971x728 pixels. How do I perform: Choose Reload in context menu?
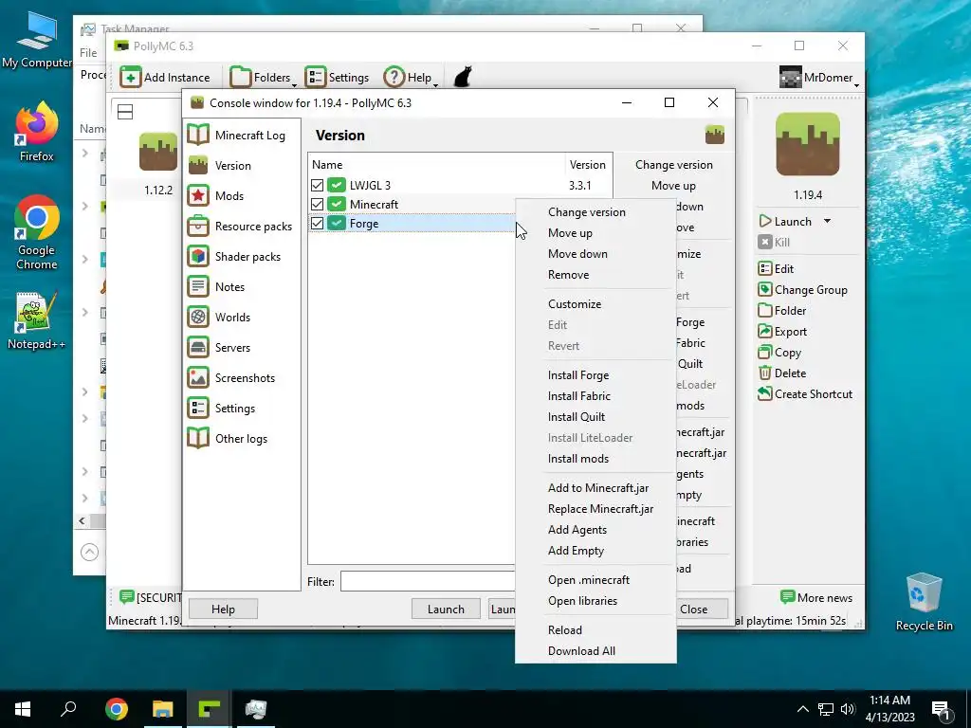click(565, 630)
